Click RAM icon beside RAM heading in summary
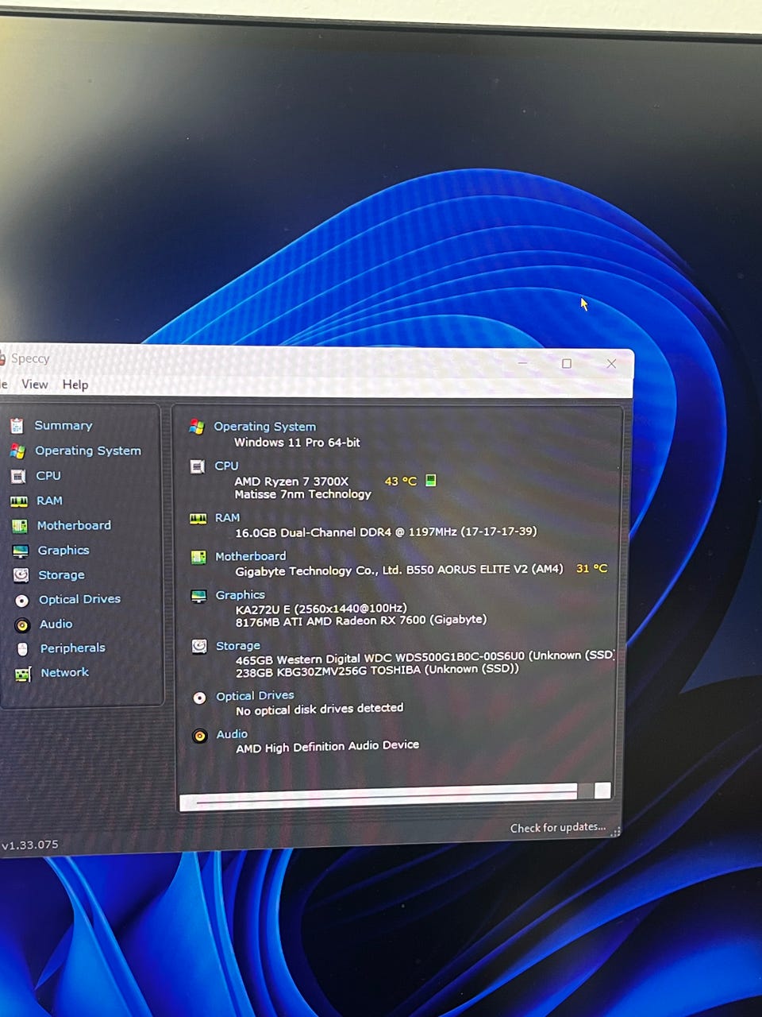 [x=198, y=518]
